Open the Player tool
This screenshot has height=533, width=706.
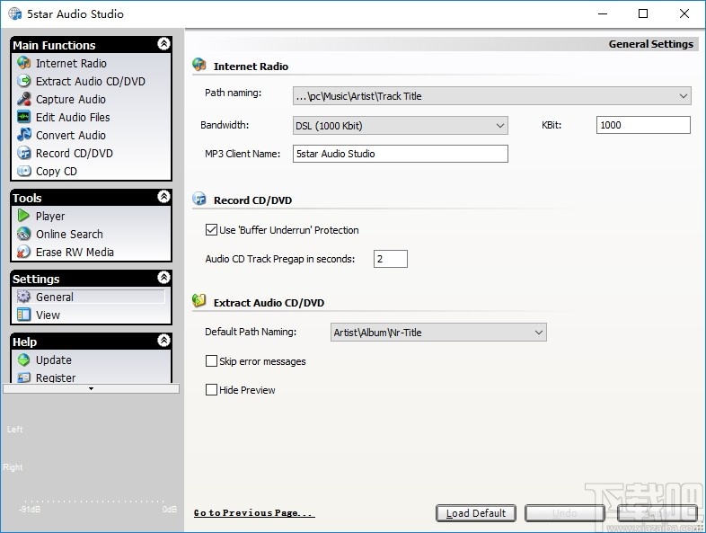point(50,217)
